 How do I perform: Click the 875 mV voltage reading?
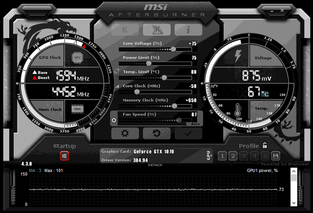tap(257, 76)
